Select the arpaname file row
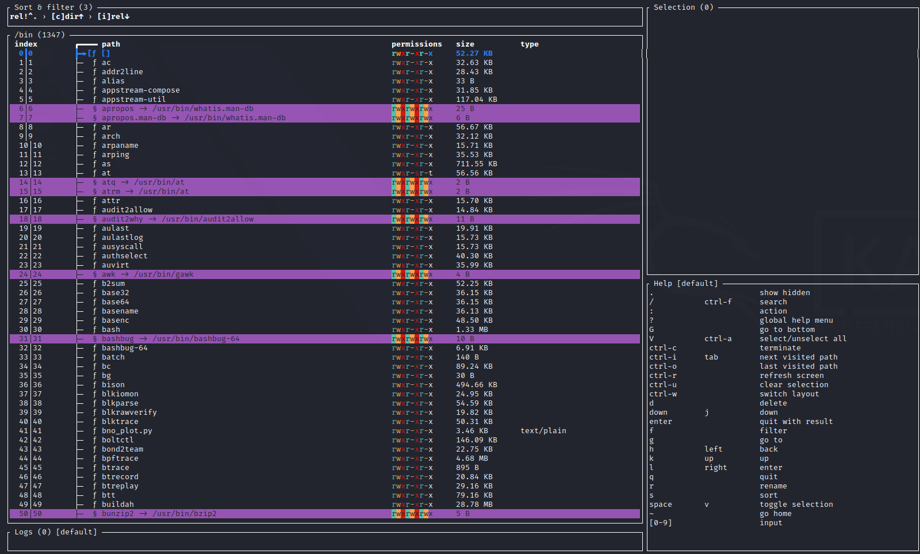920x554 pixels. (x=325, y=146)
